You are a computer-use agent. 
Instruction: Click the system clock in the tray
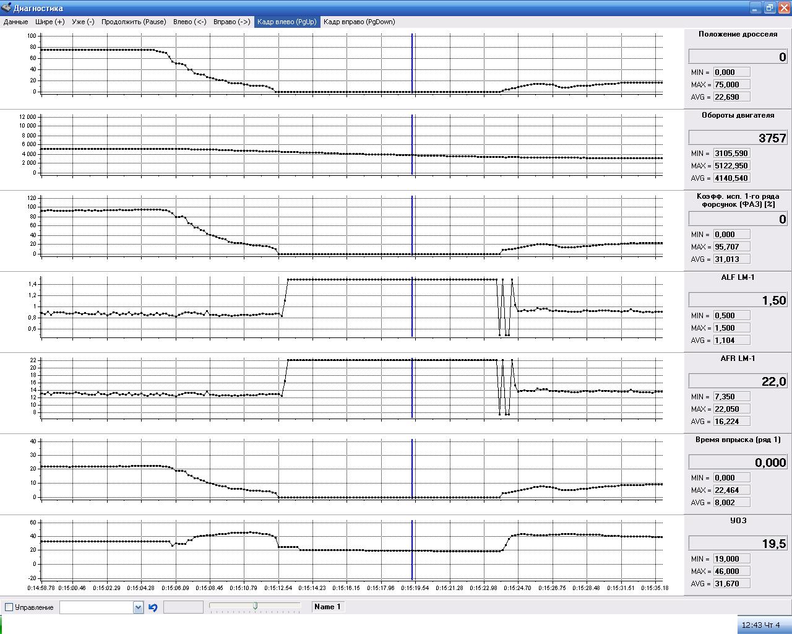760,625
